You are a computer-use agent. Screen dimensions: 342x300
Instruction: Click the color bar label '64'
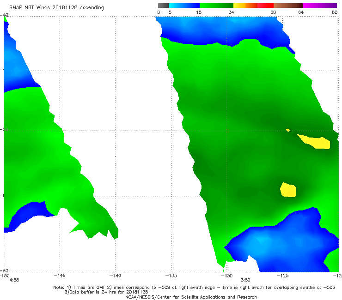[x=301, y=12]
